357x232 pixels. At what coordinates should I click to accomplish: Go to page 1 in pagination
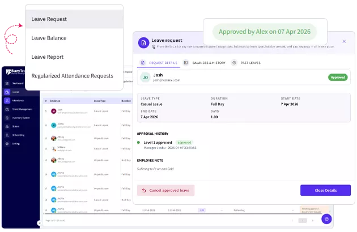pyautogui.click(x=303, y=221)
